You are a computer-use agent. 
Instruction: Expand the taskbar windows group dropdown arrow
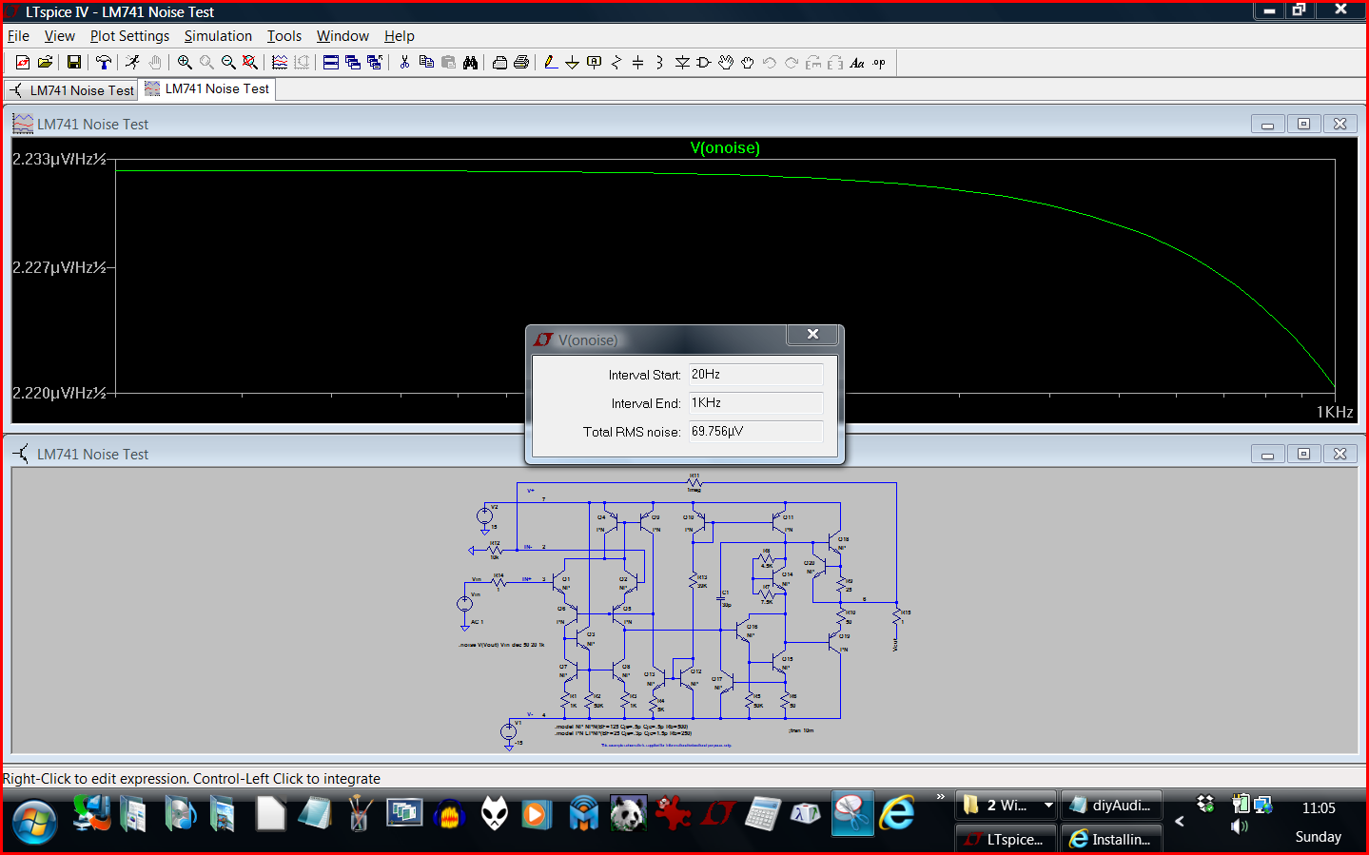pos(1048,806)
